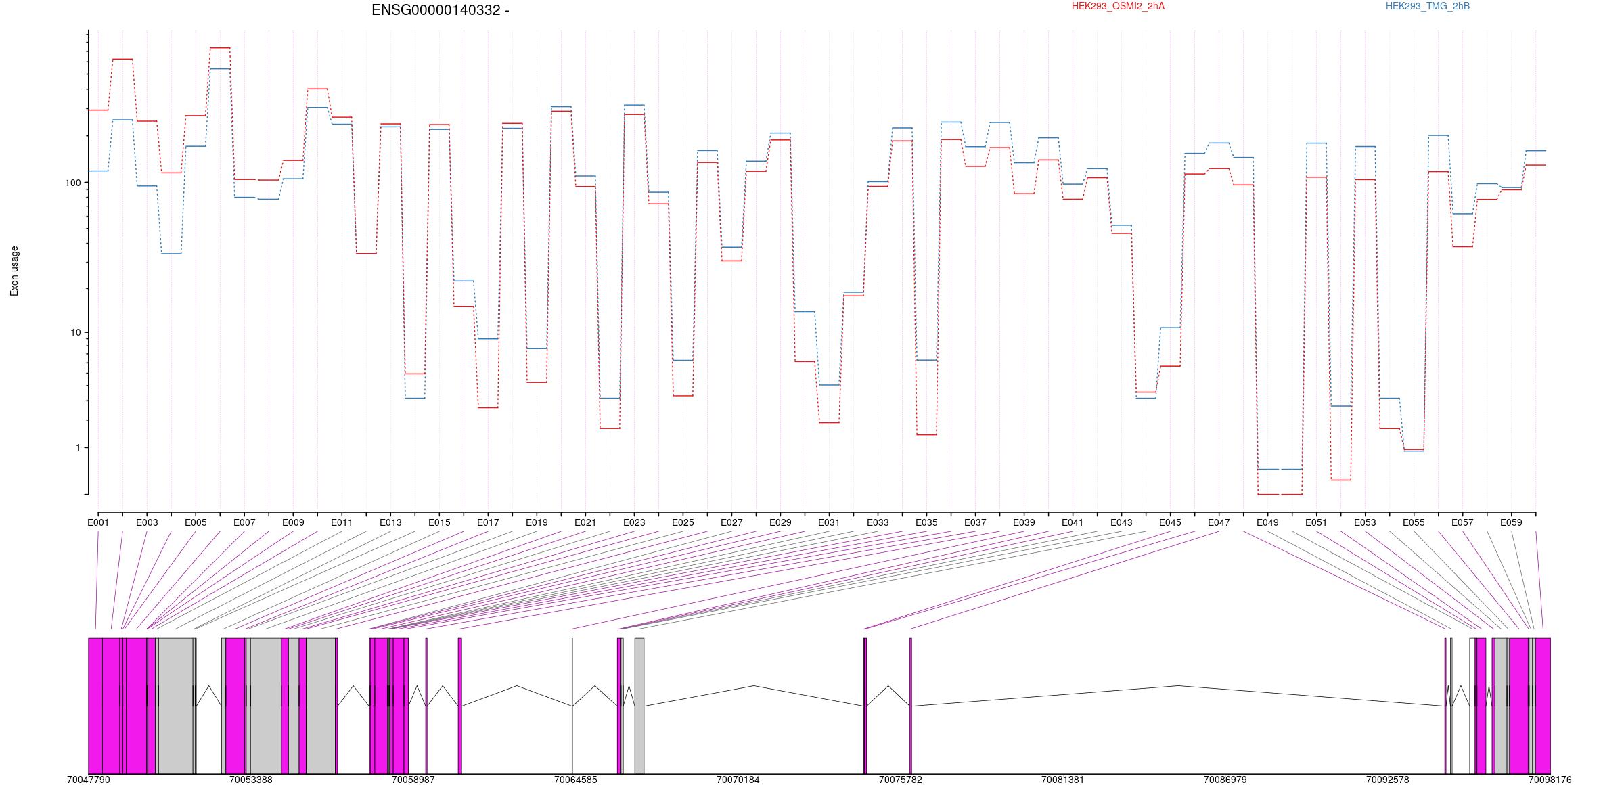This screenshot has width=1624, height=812.
Task: Select exon label E031
Action: tap(829, 522)
